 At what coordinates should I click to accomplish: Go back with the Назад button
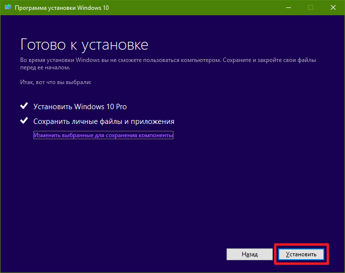click(250, 254)
